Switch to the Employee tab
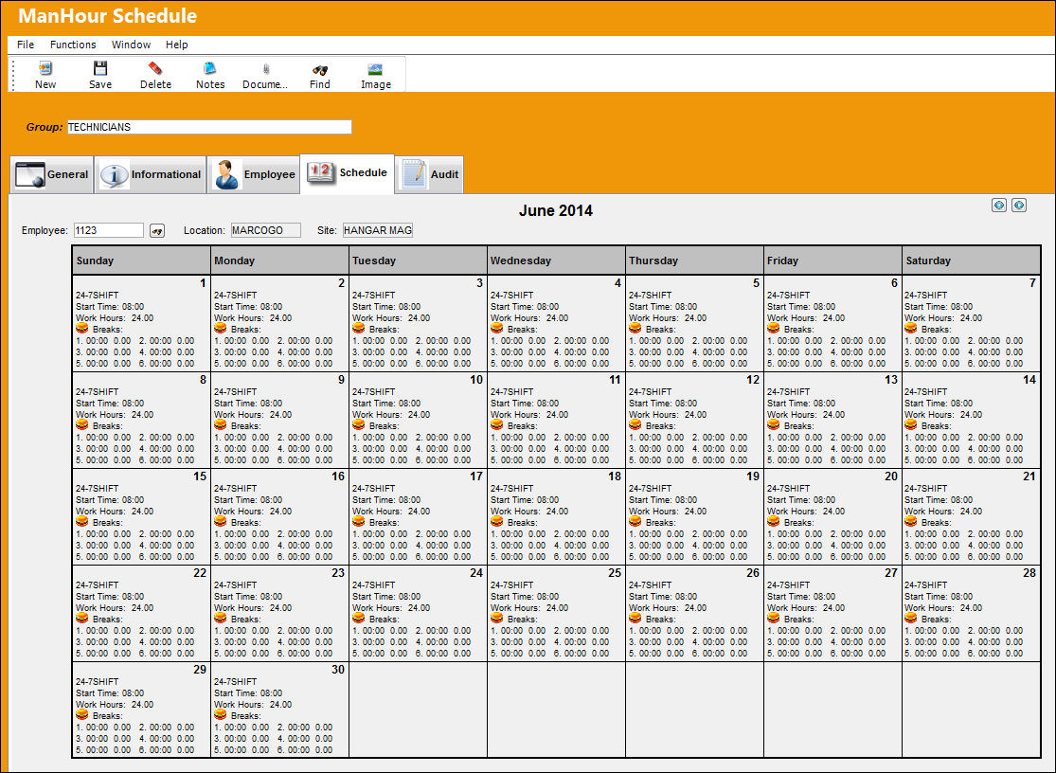 point(253,174)
